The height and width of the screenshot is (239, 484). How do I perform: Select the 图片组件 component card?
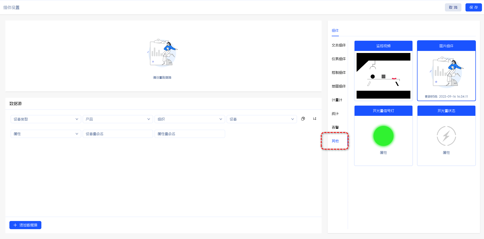tap(446, 71)
